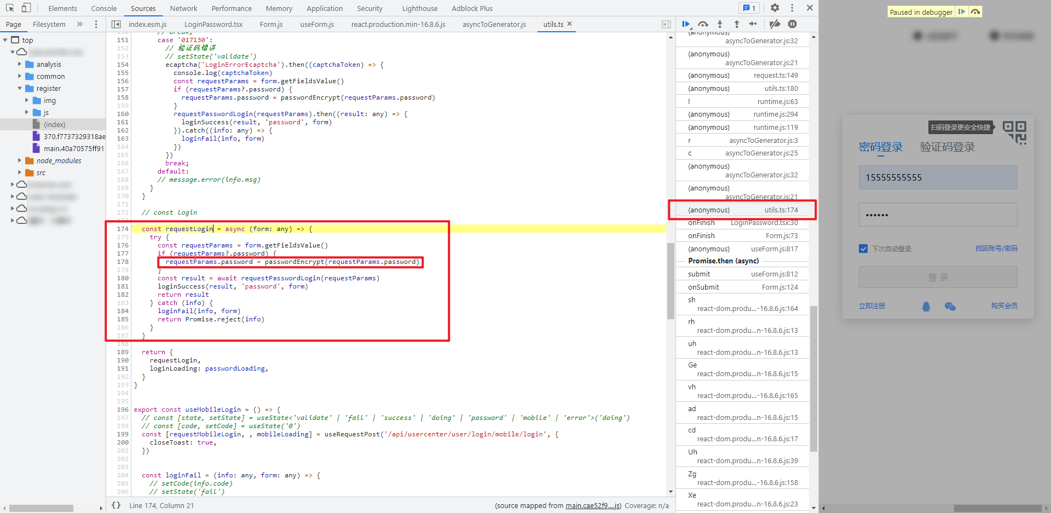Collapse the top frame tree node
The width and height of the screenshot is (1051, 513).
(5, 40)
